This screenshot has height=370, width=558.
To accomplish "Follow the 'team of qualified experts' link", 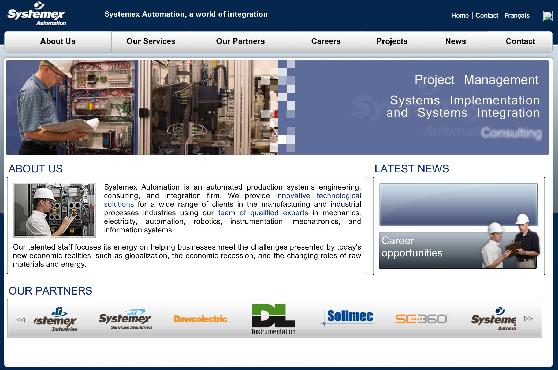I will tap(263, 213).
